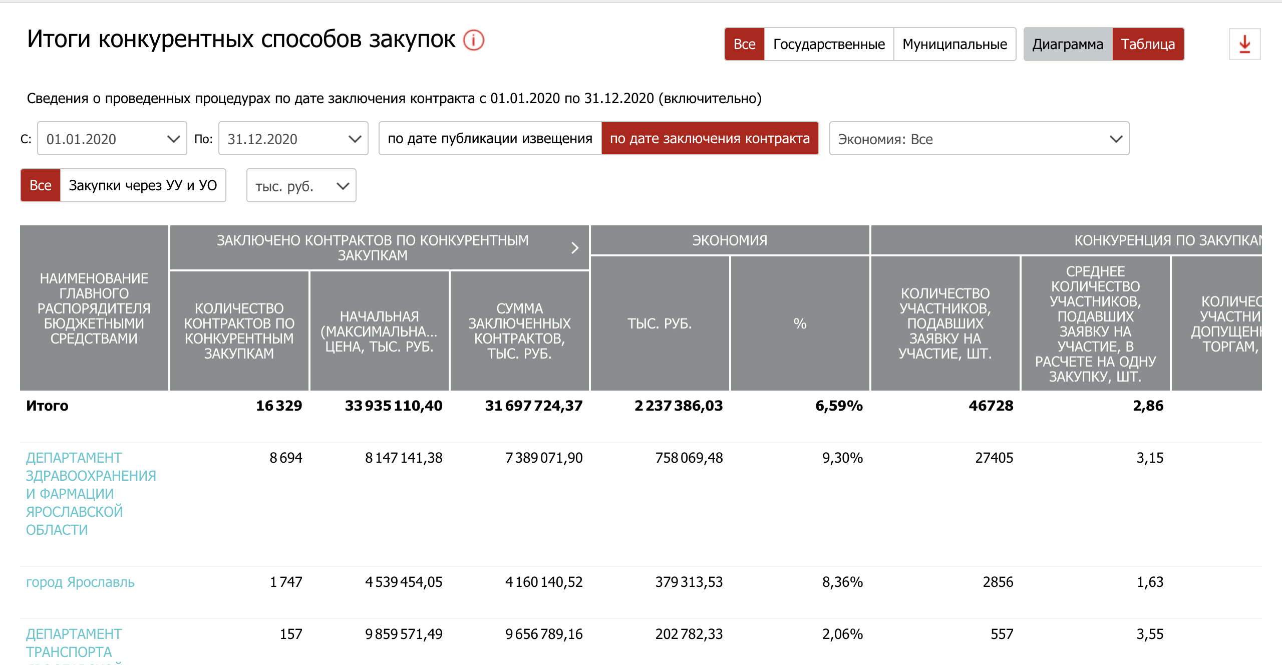1282x665 pixels.
Task: Open the 'Экономия: Все' dropdown
Action: click(x=979, y=139)
